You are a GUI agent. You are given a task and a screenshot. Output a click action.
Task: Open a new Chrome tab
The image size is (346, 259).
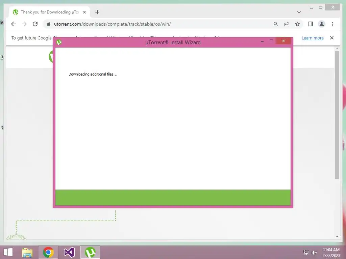(97, 12)
